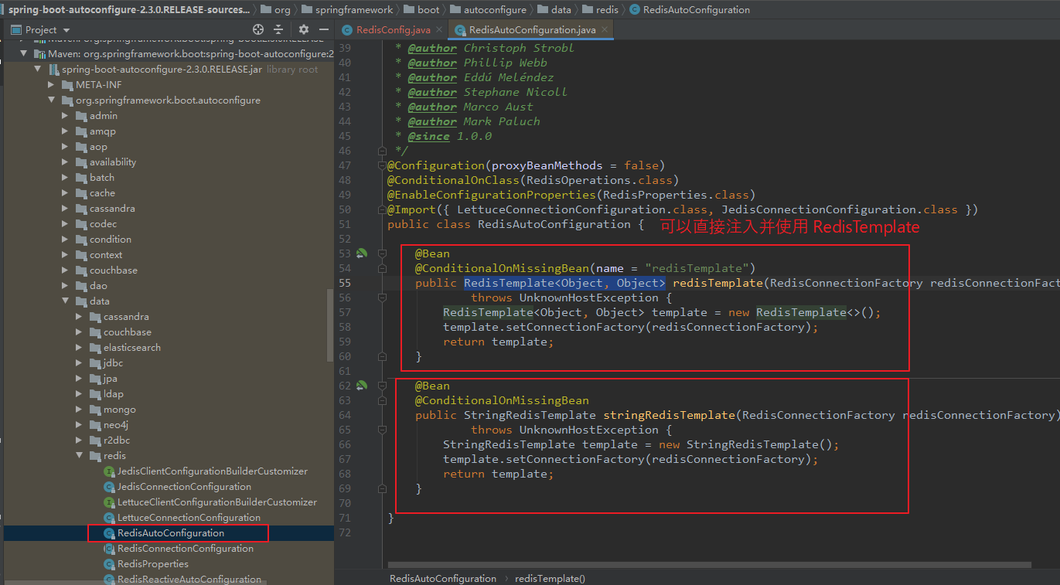Click the stringRedisTemplate method name
1060x585 pixels.
[x=669, y=415]
